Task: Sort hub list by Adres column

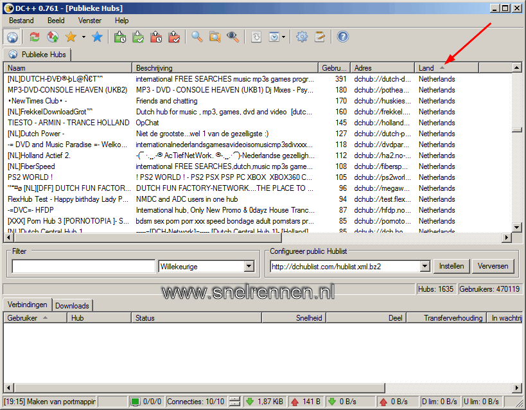Action: [382, 68]
